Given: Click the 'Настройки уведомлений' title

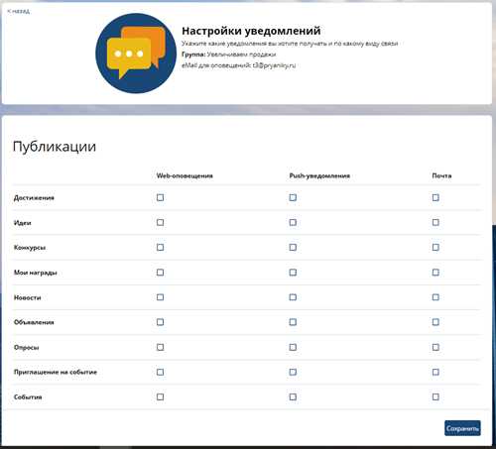Looking at the screenshot, I should click(251, 31).
